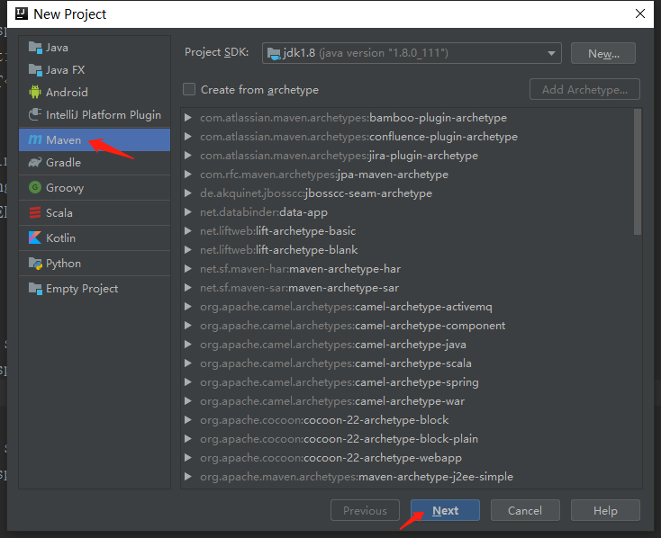Screen dimensions: 661x538
Task: Click the New... SDK button
Action: tap(602, 53)
